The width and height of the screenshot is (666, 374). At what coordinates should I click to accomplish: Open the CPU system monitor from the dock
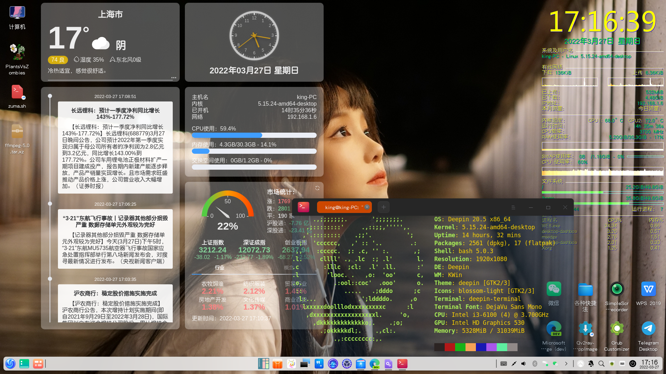333,364
